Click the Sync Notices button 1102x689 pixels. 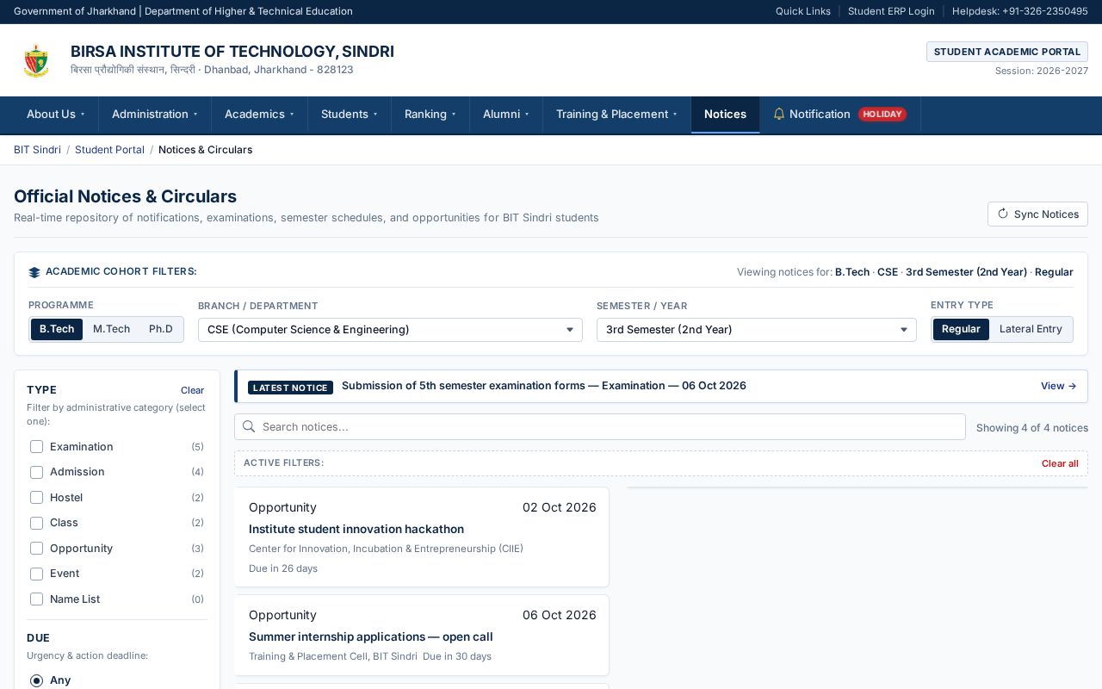click(1037, 214)
